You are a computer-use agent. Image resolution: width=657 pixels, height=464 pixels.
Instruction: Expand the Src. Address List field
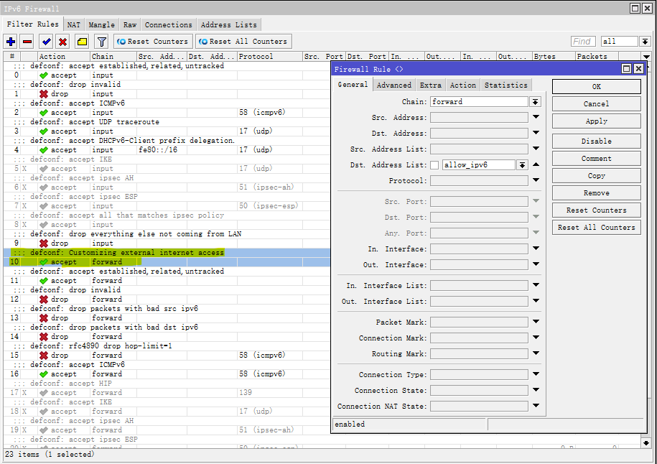pyautogui.click(x=536, y=149)
